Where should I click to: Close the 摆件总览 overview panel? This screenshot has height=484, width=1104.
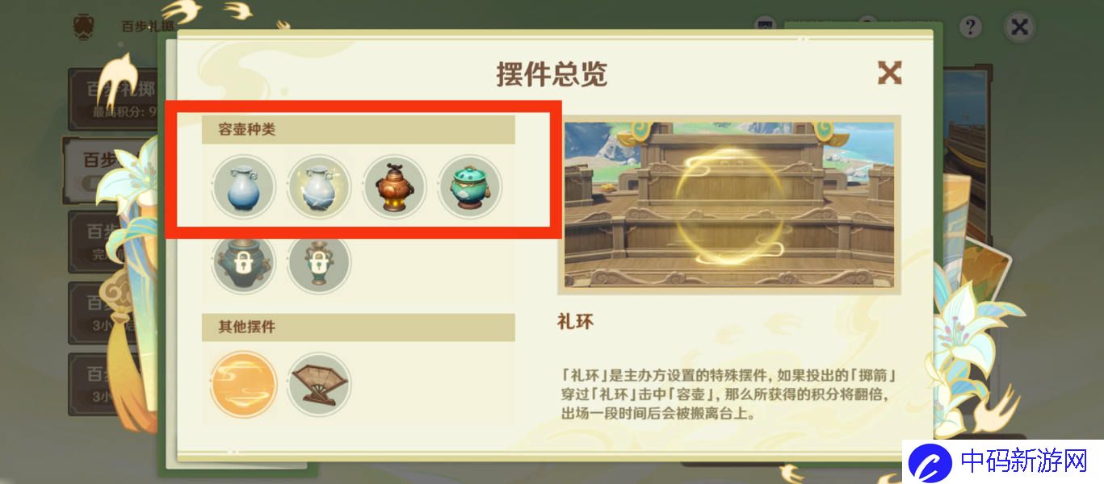tap(889, 73)
